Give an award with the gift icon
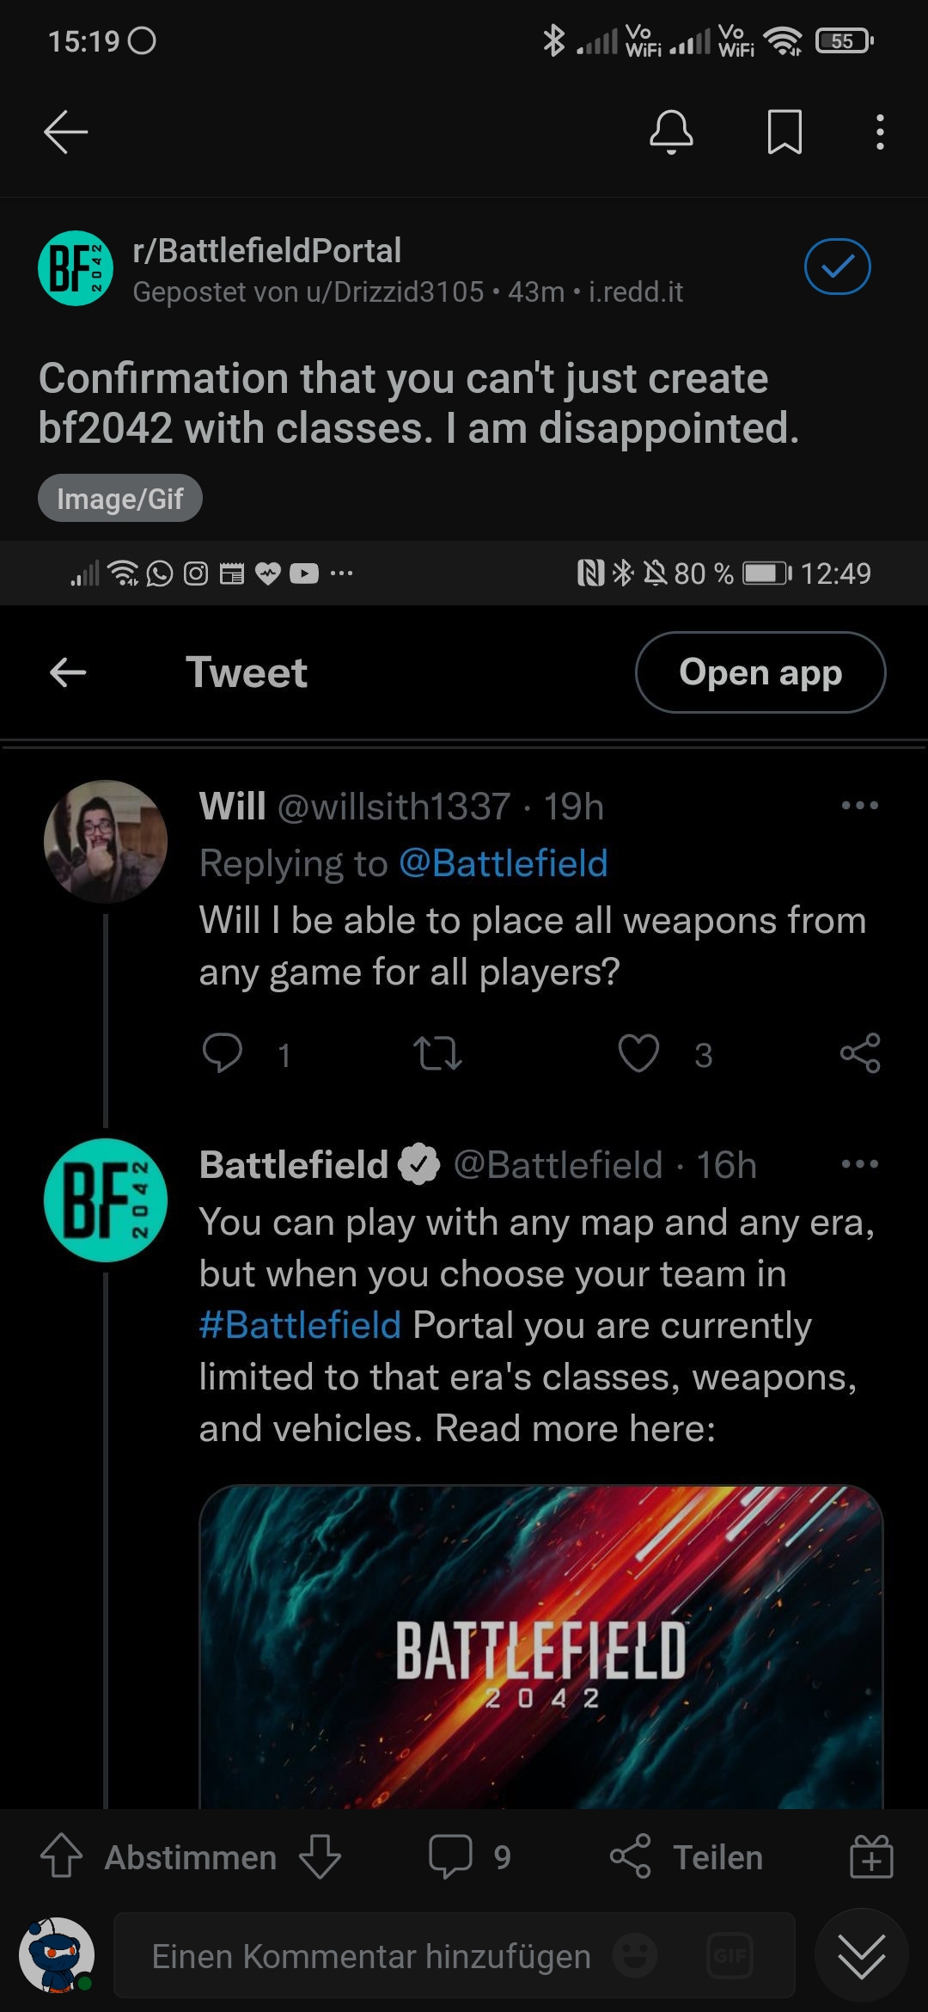Viewport: 928px width, 2012px height. tap(869, 1856)
